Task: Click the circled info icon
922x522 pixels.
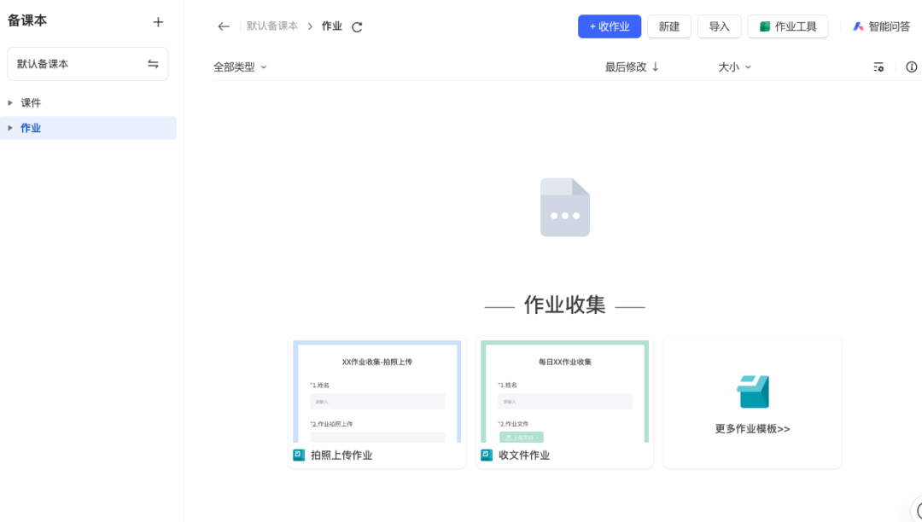Action: (x=911, y=67)
